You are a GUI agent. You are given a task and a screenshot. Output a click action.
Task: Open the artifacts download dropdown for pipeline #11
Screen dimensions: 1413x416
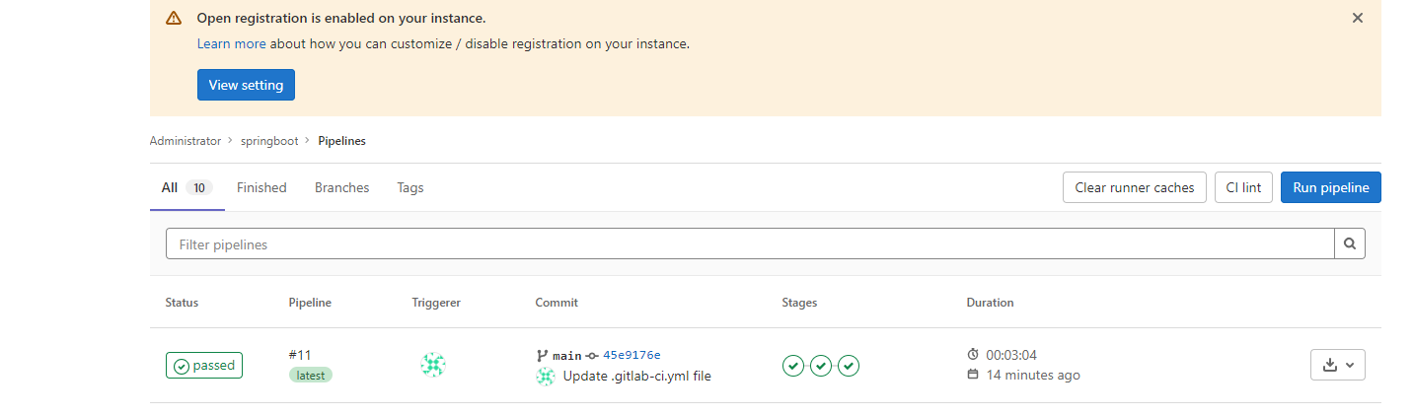point(1338,365)
